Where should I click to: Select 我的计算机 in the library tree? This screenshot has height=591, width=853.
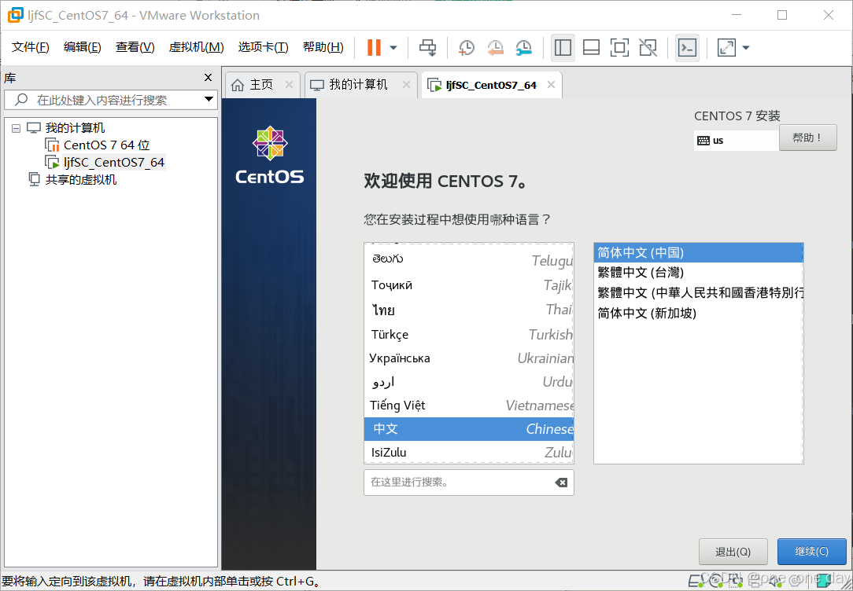coord(75,128)
